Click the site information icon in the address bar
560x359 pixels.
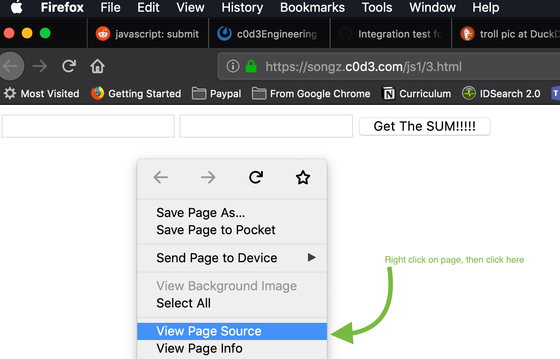pyautogui.click(x=233, y=67)
